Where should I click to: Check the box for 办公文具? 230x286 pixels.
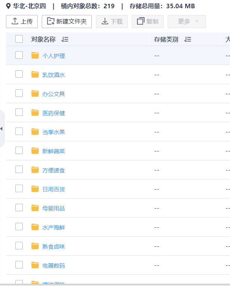19,93
